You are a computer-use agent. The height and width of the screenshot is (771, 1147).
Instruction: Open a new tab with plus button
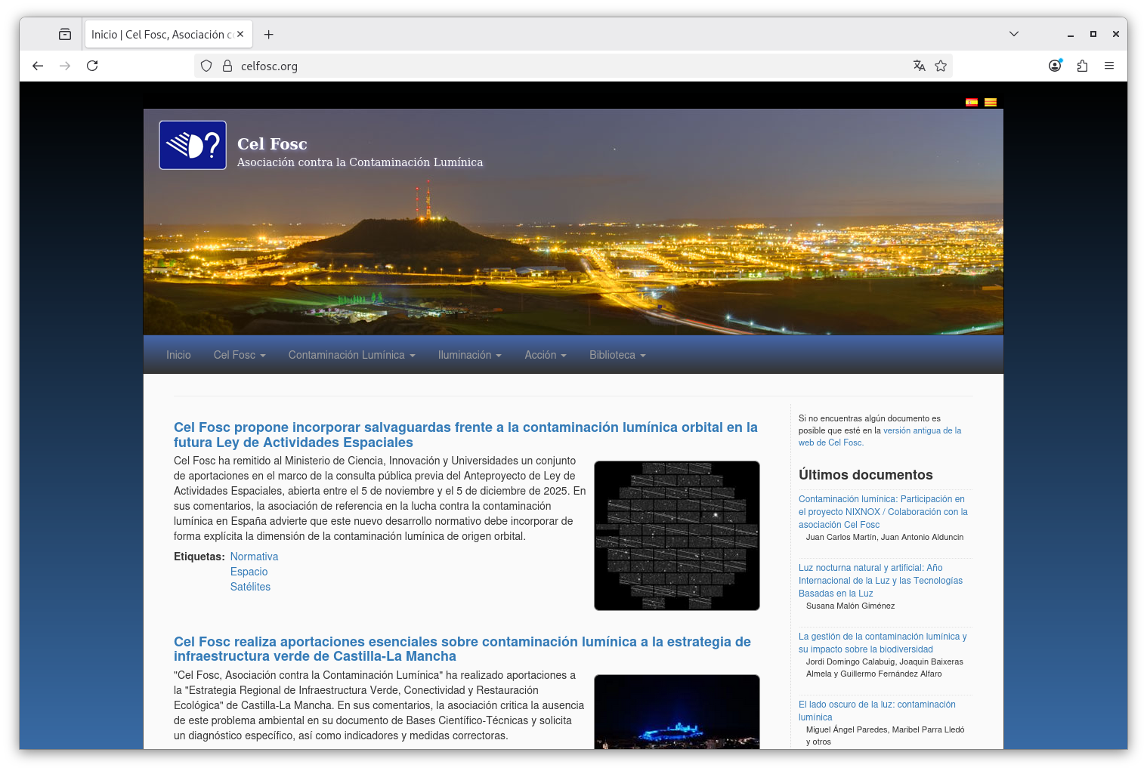pyautogui.click(x=268, y=35)
